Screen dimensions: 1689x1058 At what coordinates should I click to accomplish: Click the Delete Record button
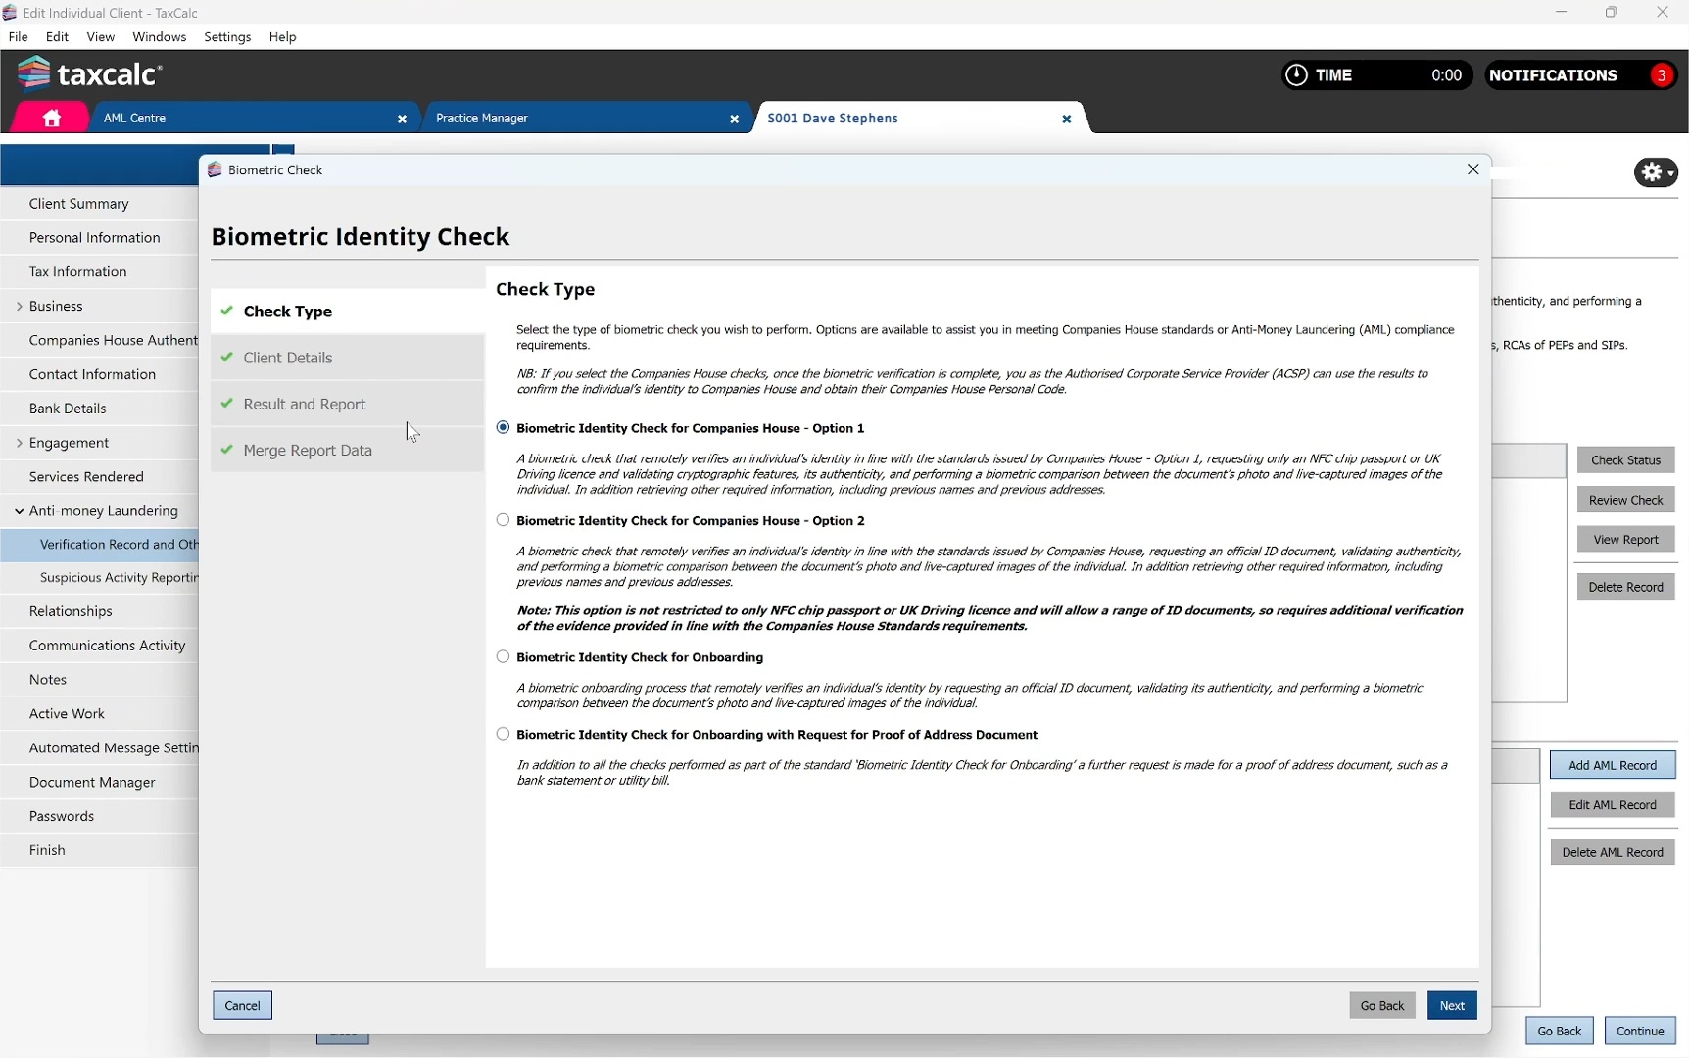[x=1626, y=587]
